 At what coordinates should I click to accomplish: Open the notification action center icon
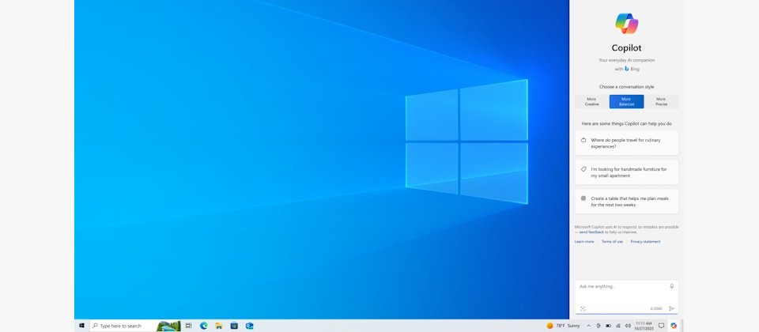coord(661,326)
